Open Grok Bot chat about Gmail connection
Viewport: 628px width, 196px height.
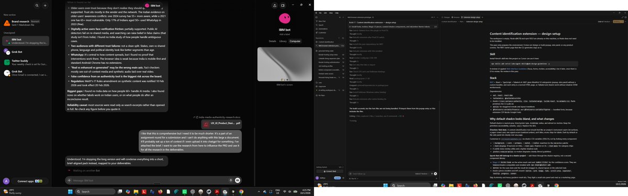[26, 73]
